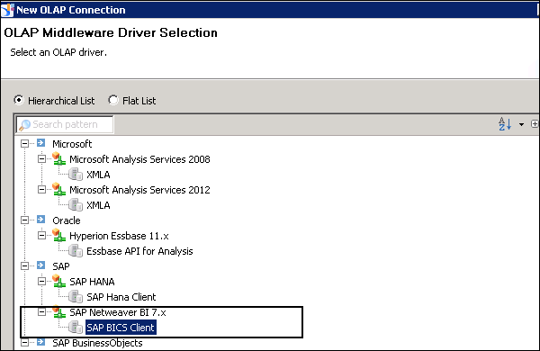Viewport: 540px width, 351px height.
Task: Collapse the Oracle vendor node
Action: tap(24, 220)
